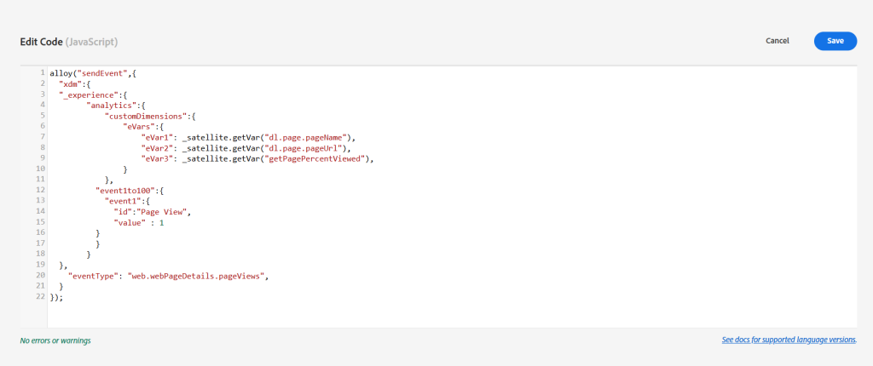Click line number 1 in the gutter
This screenshot has height=366, width=873.
[x=42, y=74]
